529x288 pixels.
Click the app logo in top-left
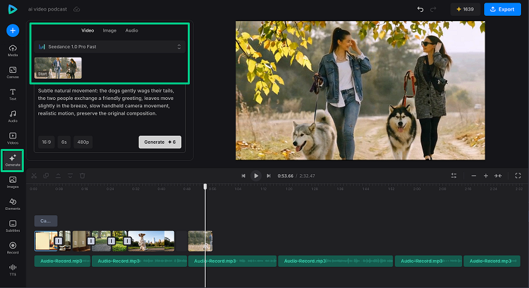(x=13, y=9)
